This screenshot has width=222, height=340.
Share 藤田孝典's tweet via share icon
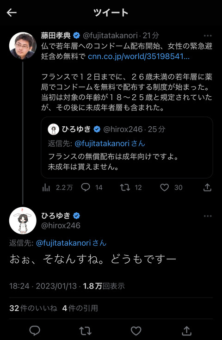207,187
